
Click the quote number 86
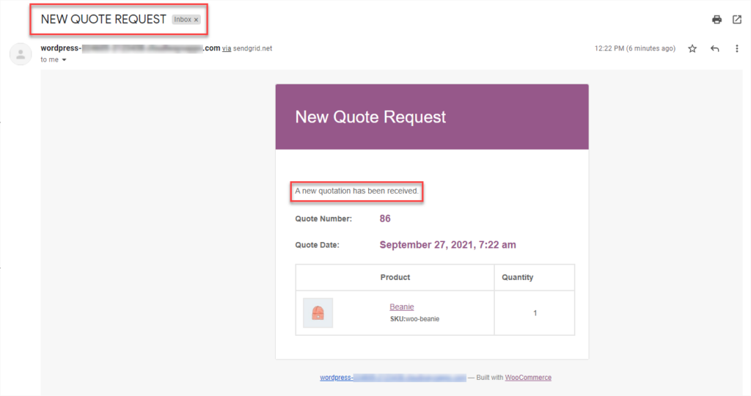(x=385, y=219)
